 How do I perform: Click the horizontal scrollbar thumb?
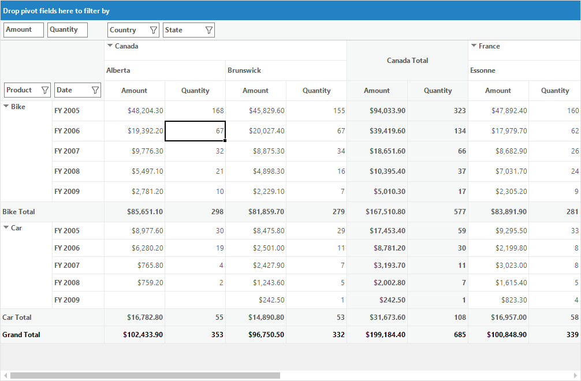click(x=146, y=375)
